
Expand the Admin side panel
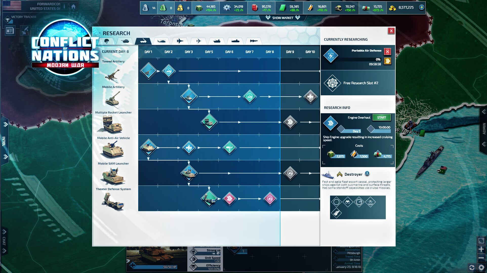coord(484,128)
